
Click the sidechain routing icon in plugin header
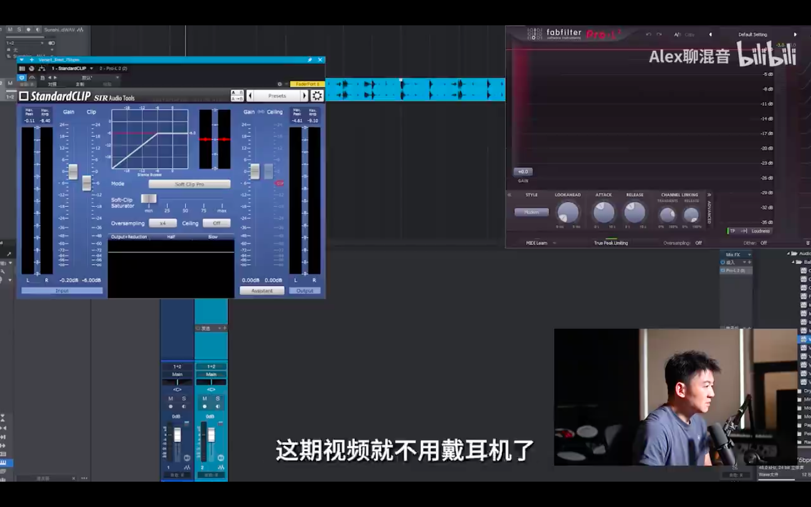pyautogui.click(x=42, y=68)
